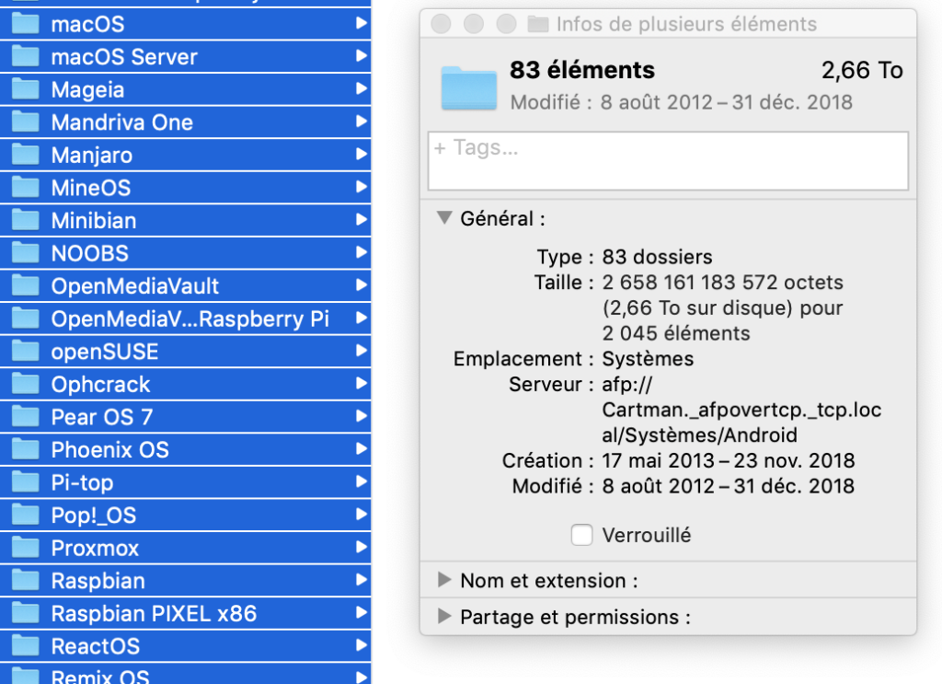Expand the macOS folder arrow
Image resolution: width=942 pixels, height=684 pixels.
click(361, 23)
